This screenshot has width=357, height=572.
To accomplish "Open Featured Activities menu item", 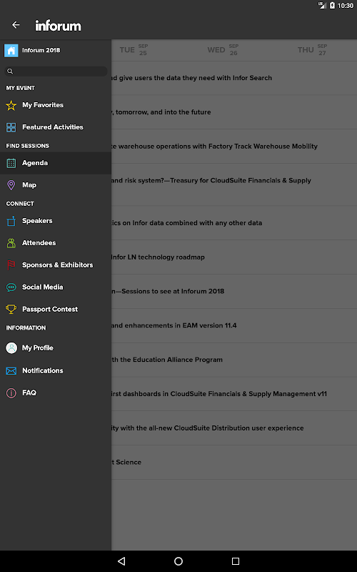I will [x=56, y=127].
